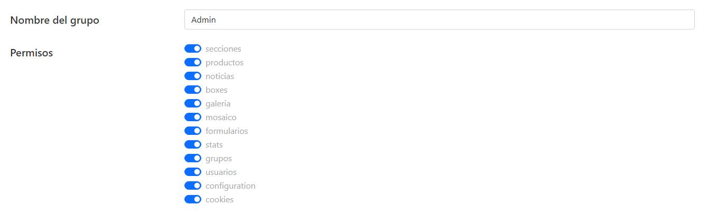Disable the productos permission toggle
Viewport: 708px width, 215px height.
tap(193, 62)
